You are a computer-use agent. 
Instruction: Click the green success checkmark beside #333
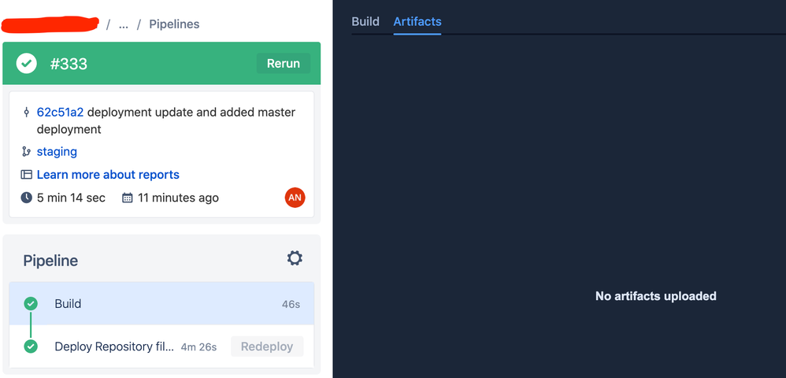pyautogui.click(x=27, y=64)
